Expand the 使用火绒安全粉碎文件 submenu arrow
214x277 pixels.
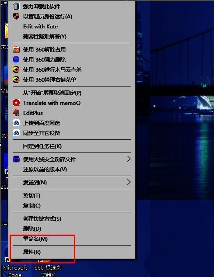(x=129, y=159)
